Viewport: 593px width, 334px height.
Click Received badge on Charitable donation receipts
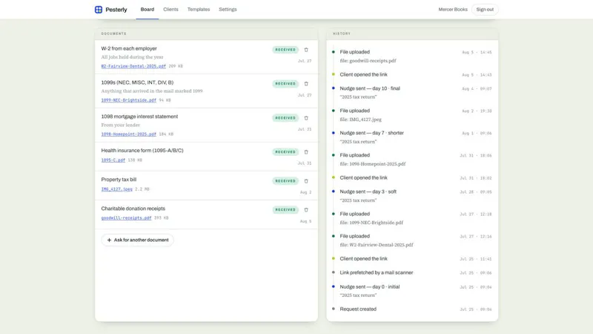[x=285, y=210]
